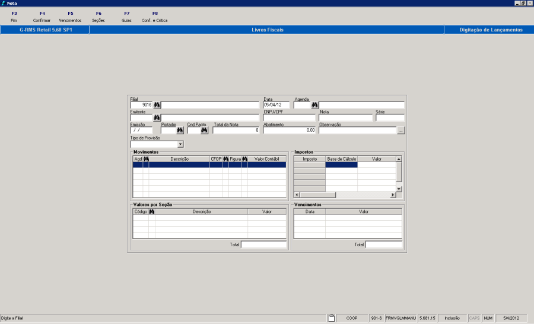
Task: Click the CNPJ/CPF input field
Action: click(x=290, y=117)
